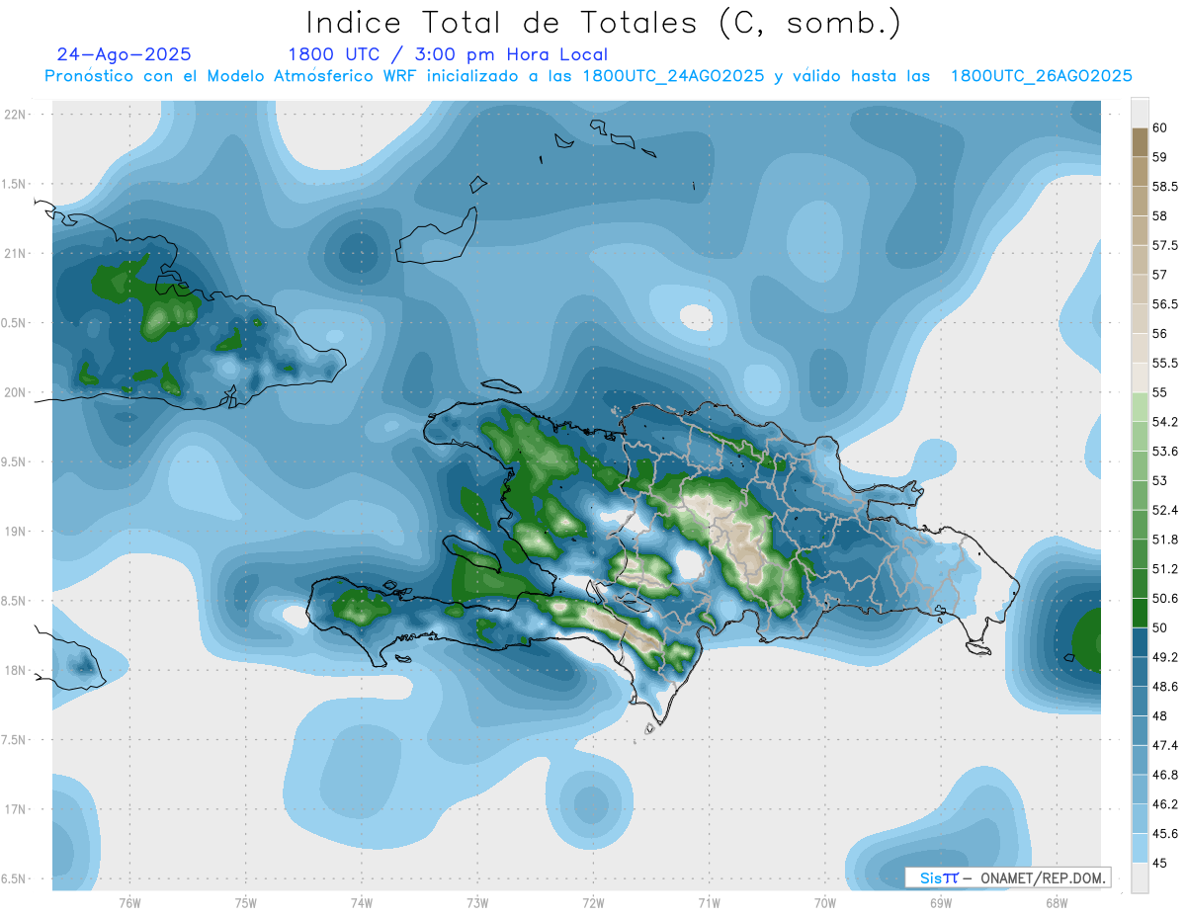Click the colorbar label "60"
1186x916 pixels.
(x=1160, y=127)
